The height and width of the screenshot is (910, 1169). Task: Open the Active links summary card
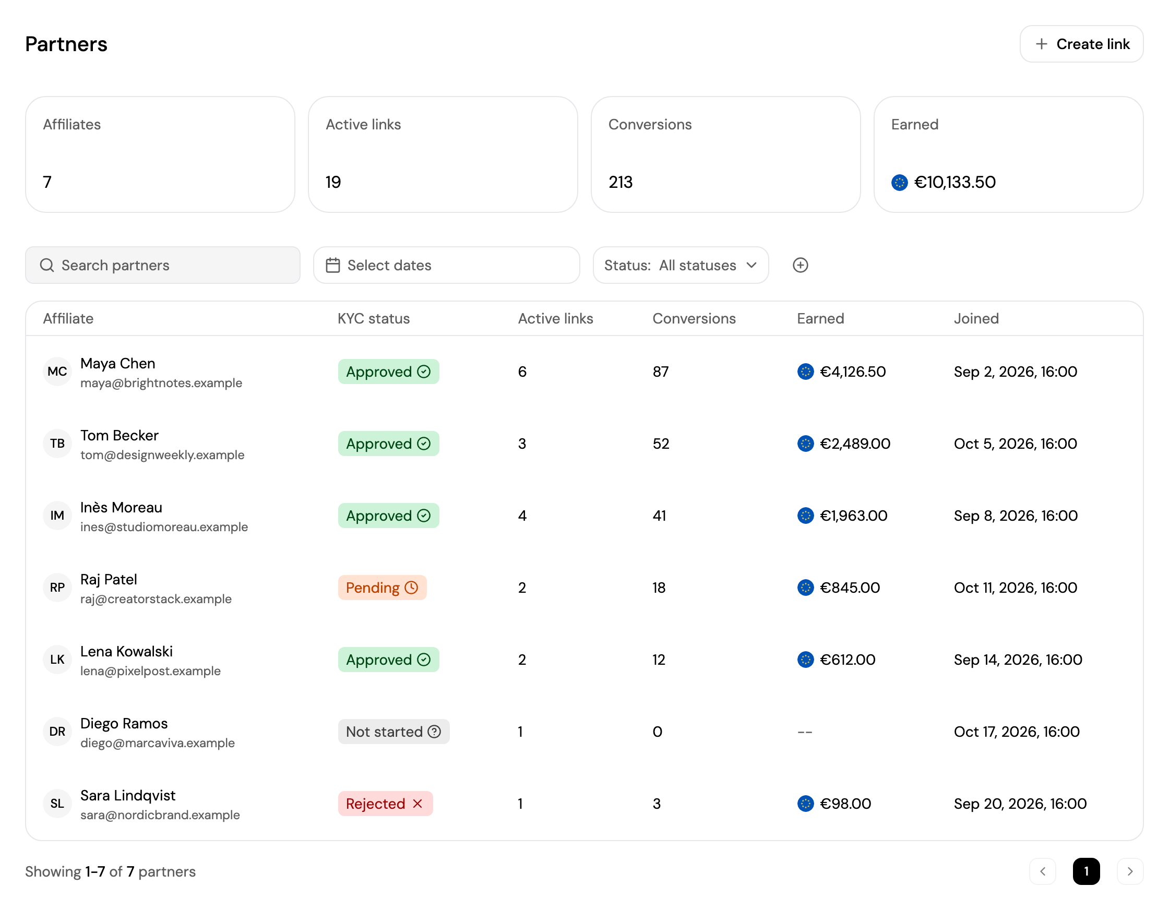[x=443, y=154]
